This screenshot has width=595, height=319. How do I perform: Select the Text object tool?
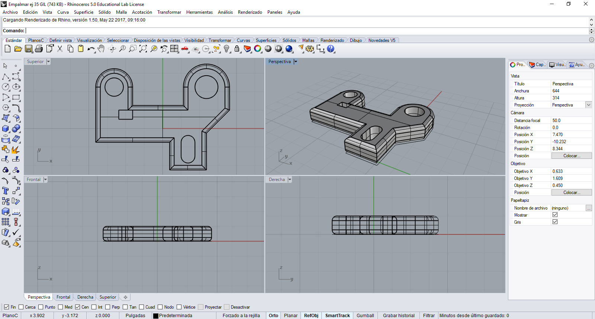pos(6,191)
